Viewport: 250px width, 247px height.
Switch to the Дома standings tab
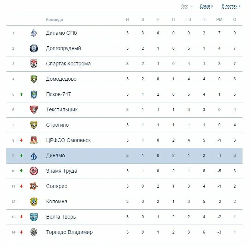(205, 6)
